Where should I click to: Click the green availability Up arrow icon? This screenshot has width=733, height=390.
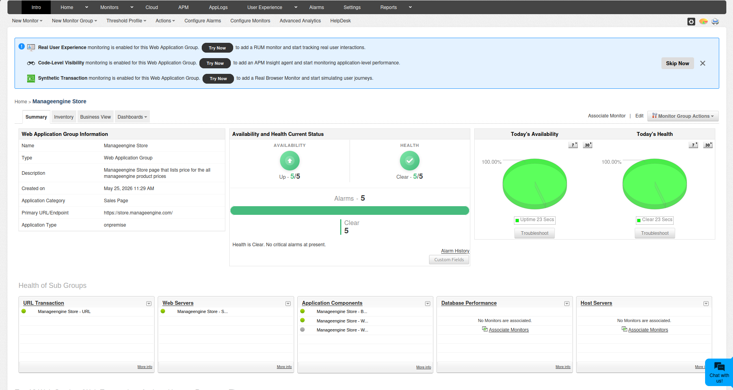[x=290, y=161]
